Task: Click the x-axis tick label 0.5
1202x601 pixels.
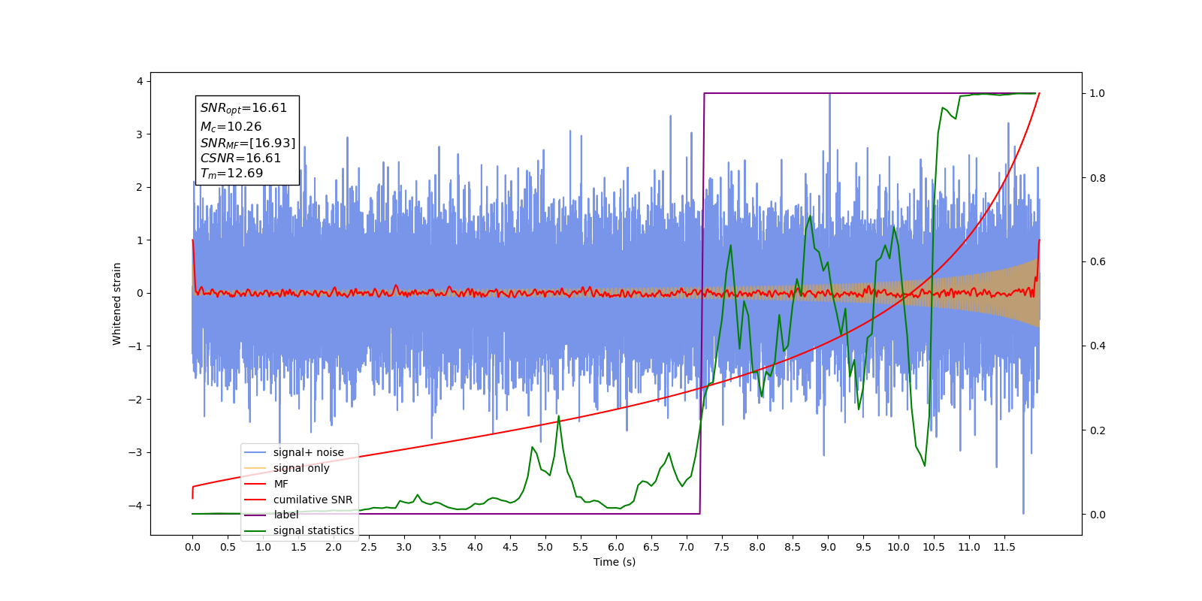Action: pyautogui.click(x=228, y=547)
